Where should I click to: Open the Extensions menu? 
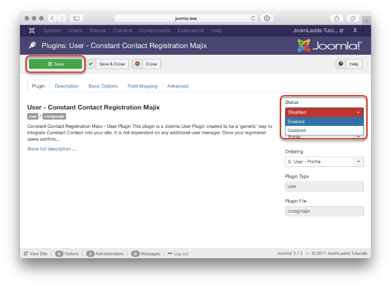(x=190, y=30)
